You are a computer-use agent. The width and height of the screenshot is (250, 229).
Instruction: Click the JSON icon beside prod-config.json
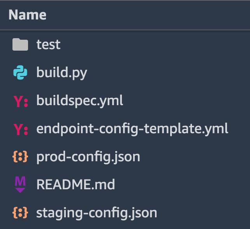(x=20, y=157)
